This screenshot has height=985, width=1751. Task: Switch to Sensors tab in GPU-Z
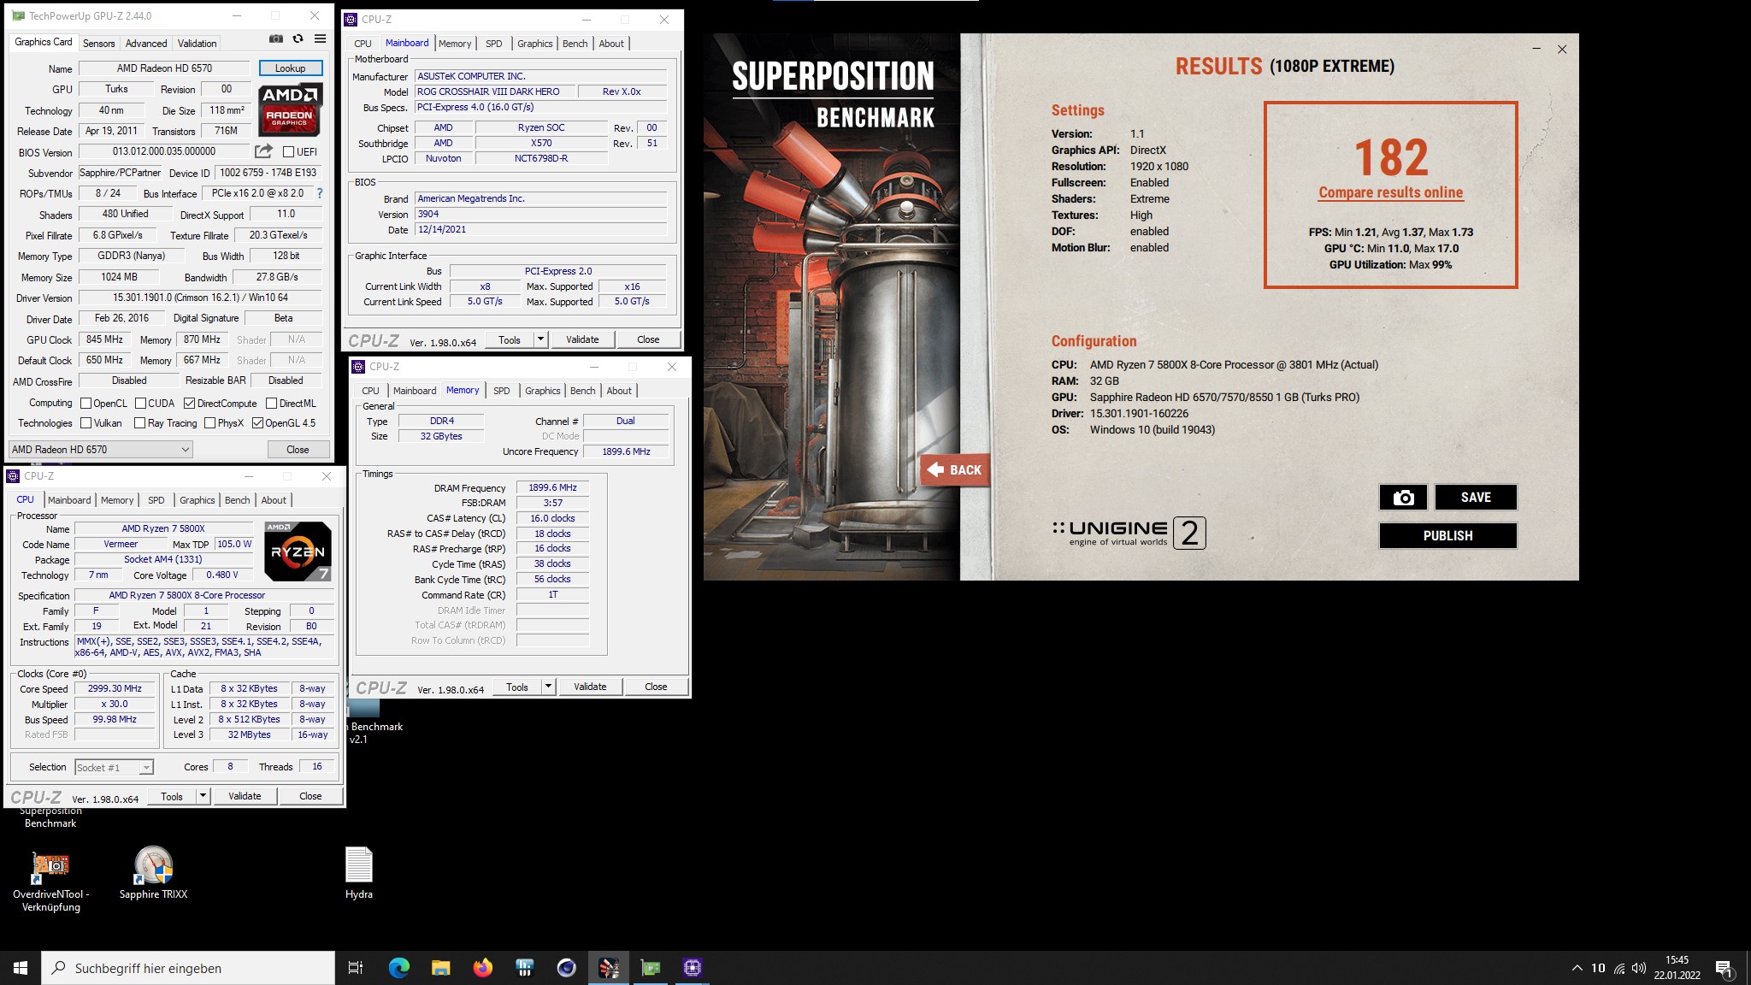tap(98, 44)
